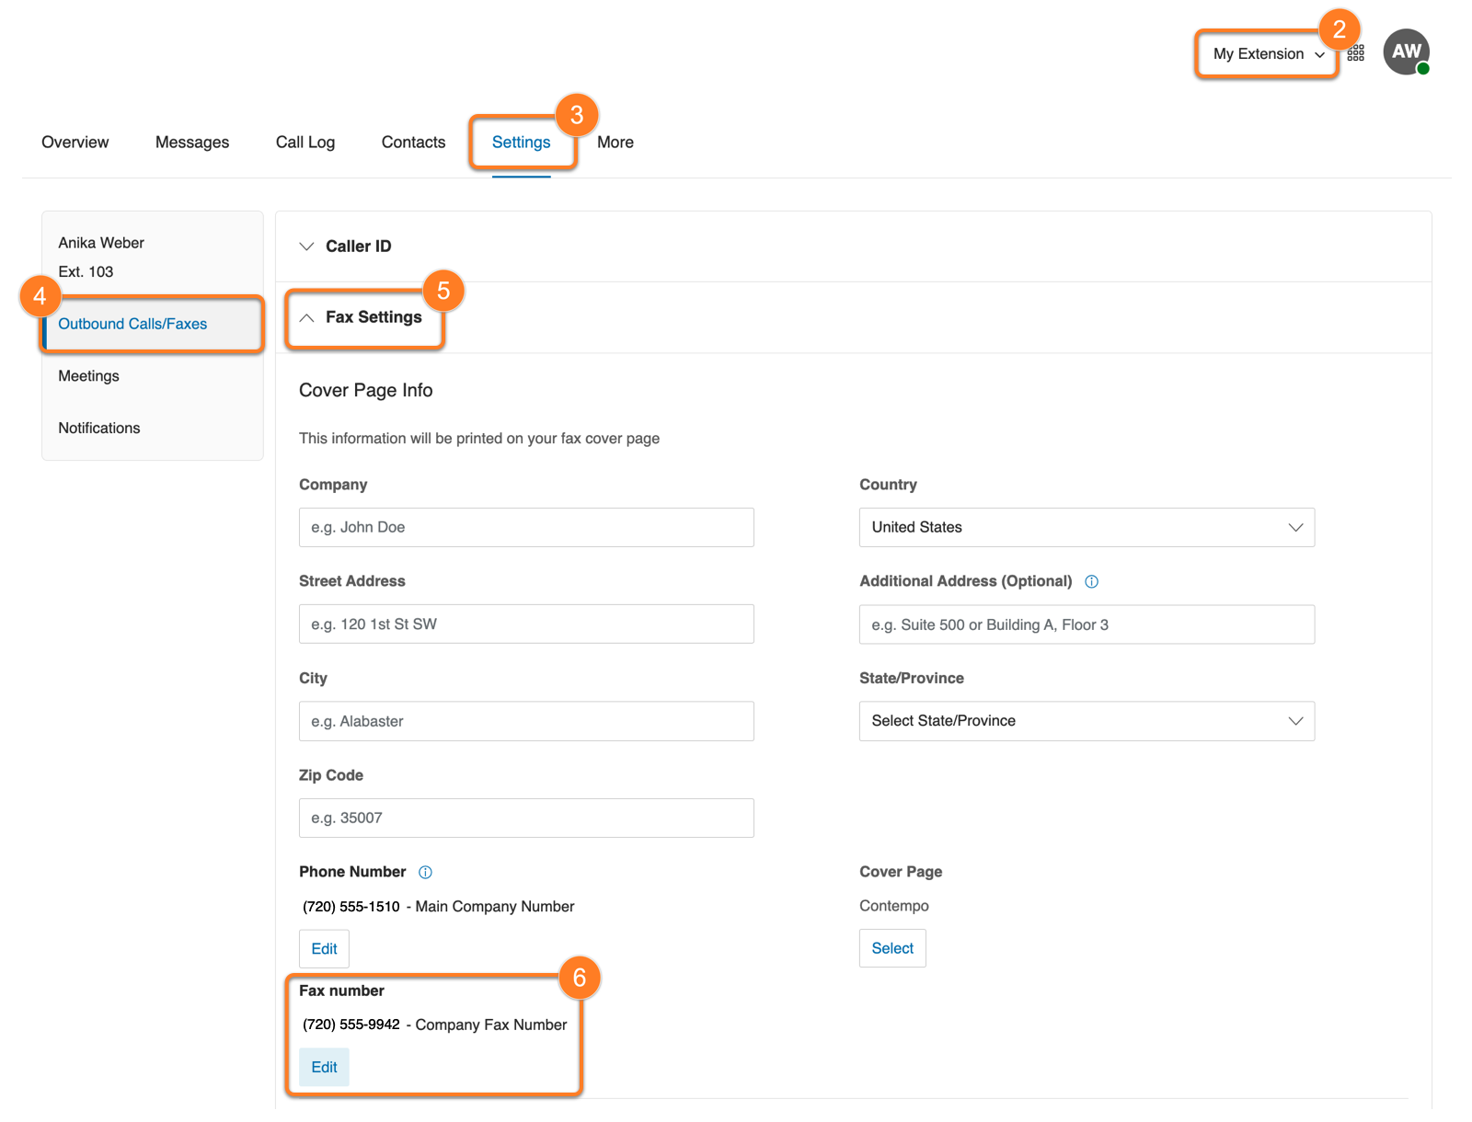Go to the Messages tab

click(x=191, y=143)
